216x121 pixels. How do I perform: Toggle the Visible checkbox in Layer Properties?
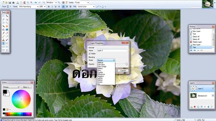tap(90, 54)
